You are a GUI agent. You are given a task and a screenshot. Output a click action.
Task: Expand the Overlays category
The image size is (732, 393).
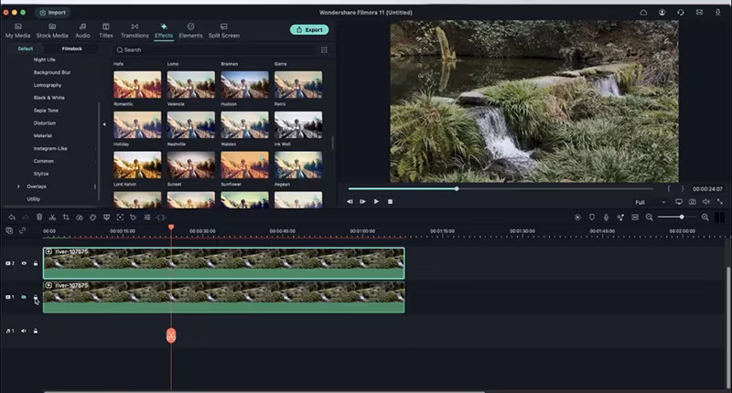pyautogui.click(x=18, y=186)
